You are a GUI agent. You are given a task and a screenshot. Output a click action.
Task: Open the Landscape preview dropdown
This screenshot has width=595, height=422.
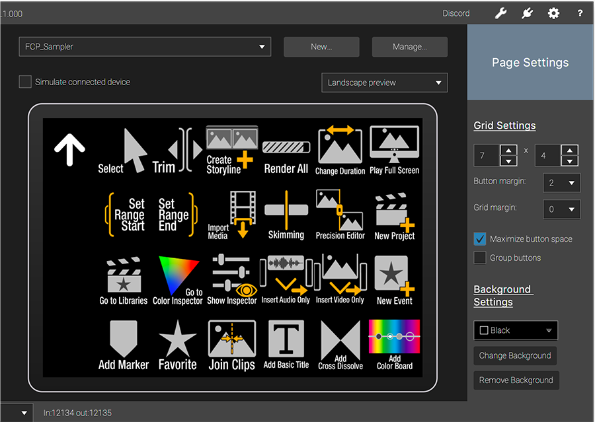(x=384, y=82)
